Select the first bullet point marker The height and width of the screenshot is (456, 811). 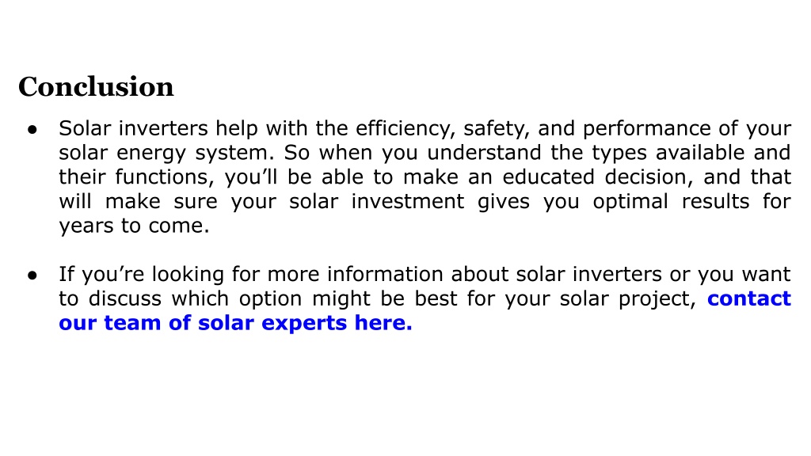(x=32, y=129)
